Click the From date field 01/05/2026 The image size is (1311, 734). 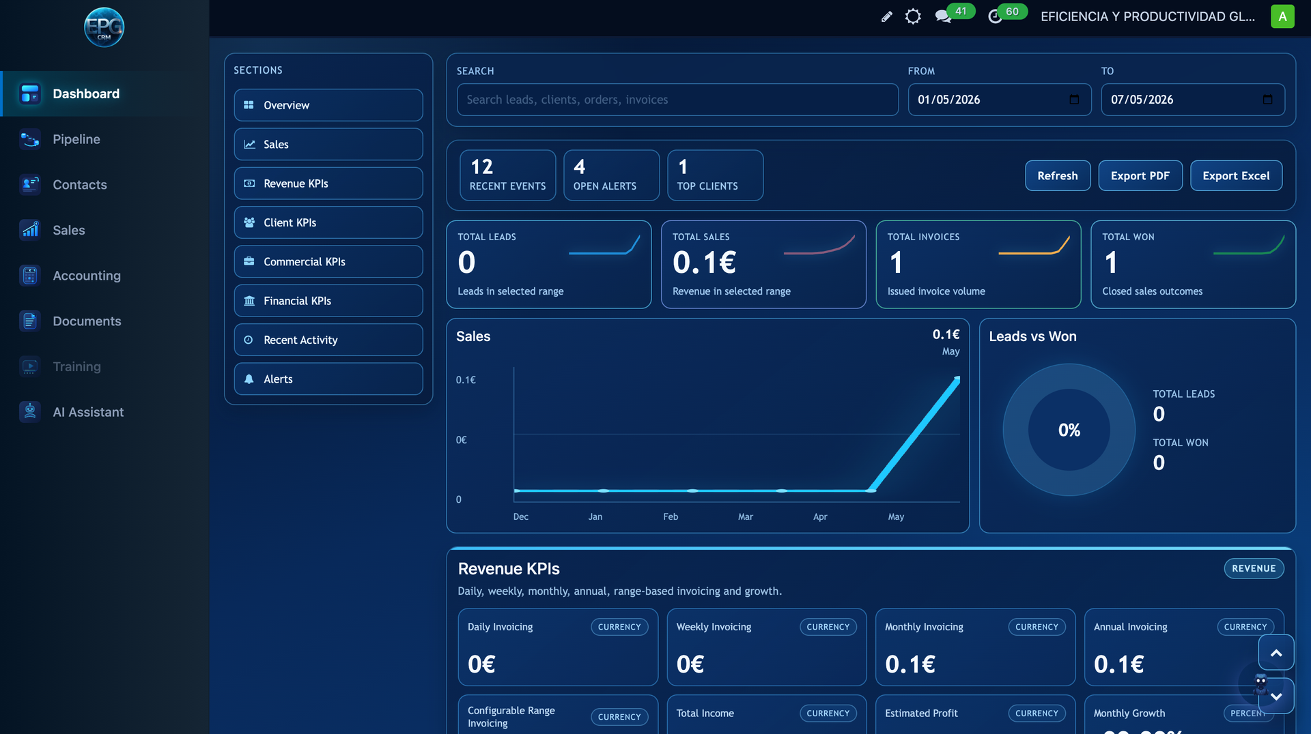point(1000,100)
